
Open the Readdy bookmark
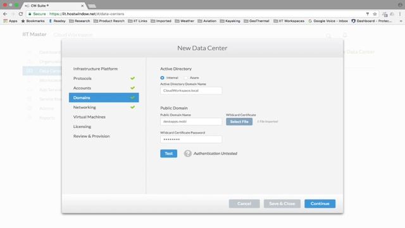tap(57, 21)
